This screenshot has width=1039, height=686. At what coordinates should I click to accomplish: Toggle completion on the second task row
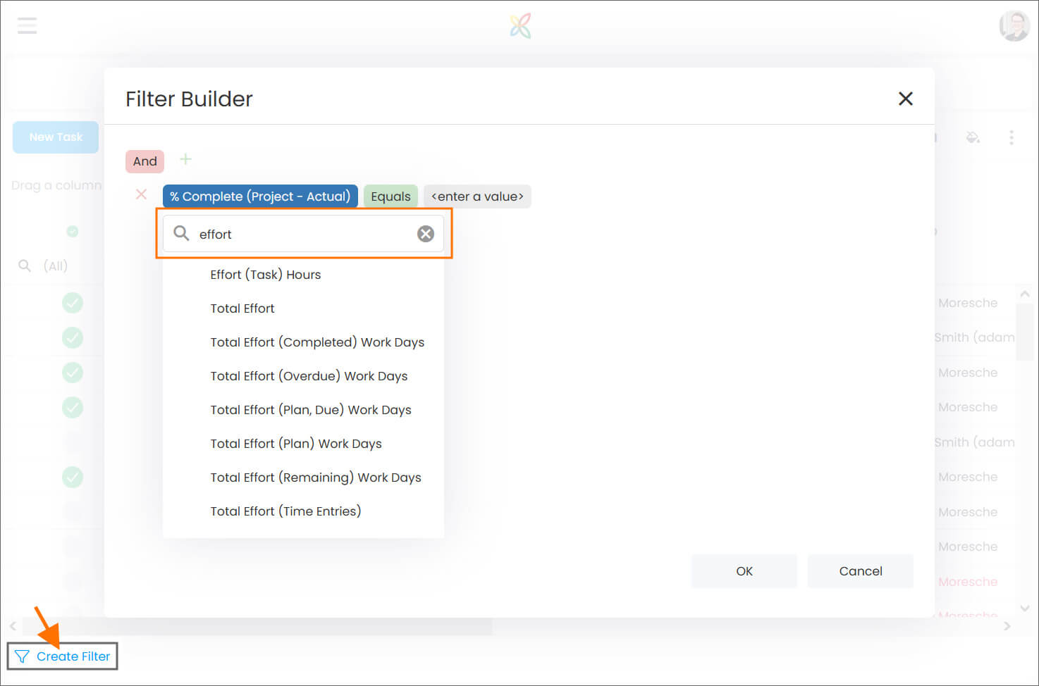coord(73,337)
